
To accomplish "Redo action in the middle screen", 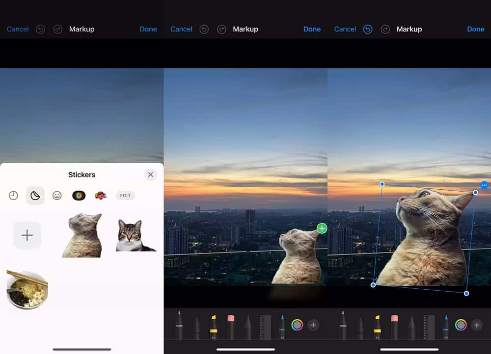I will [221, 29].
